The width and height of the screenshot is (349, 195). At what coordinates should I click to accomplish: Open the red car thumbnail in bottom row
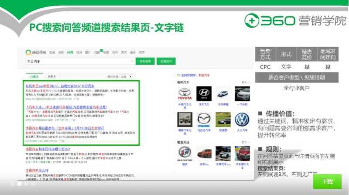coord(242,154)
